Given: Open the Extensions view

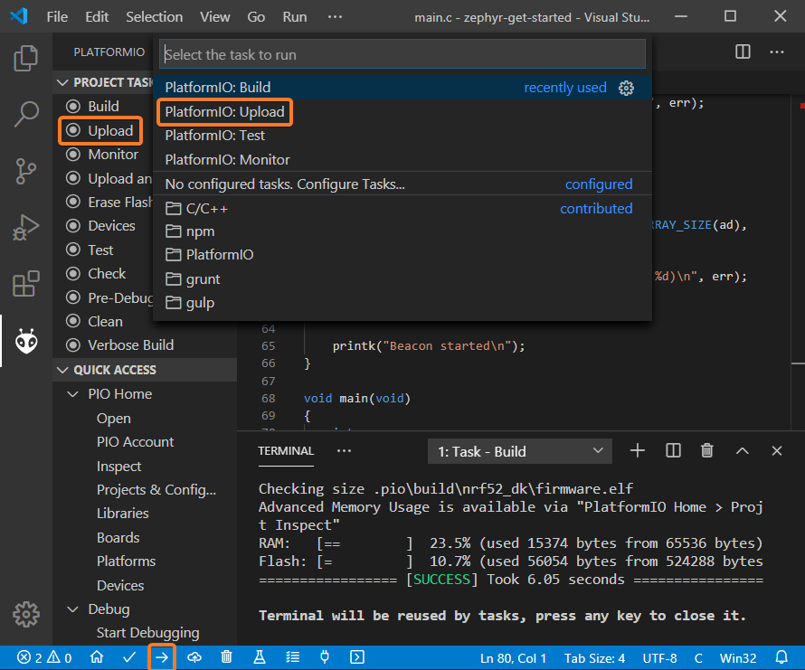Looking at the screenshot, I should pos(25,283).
